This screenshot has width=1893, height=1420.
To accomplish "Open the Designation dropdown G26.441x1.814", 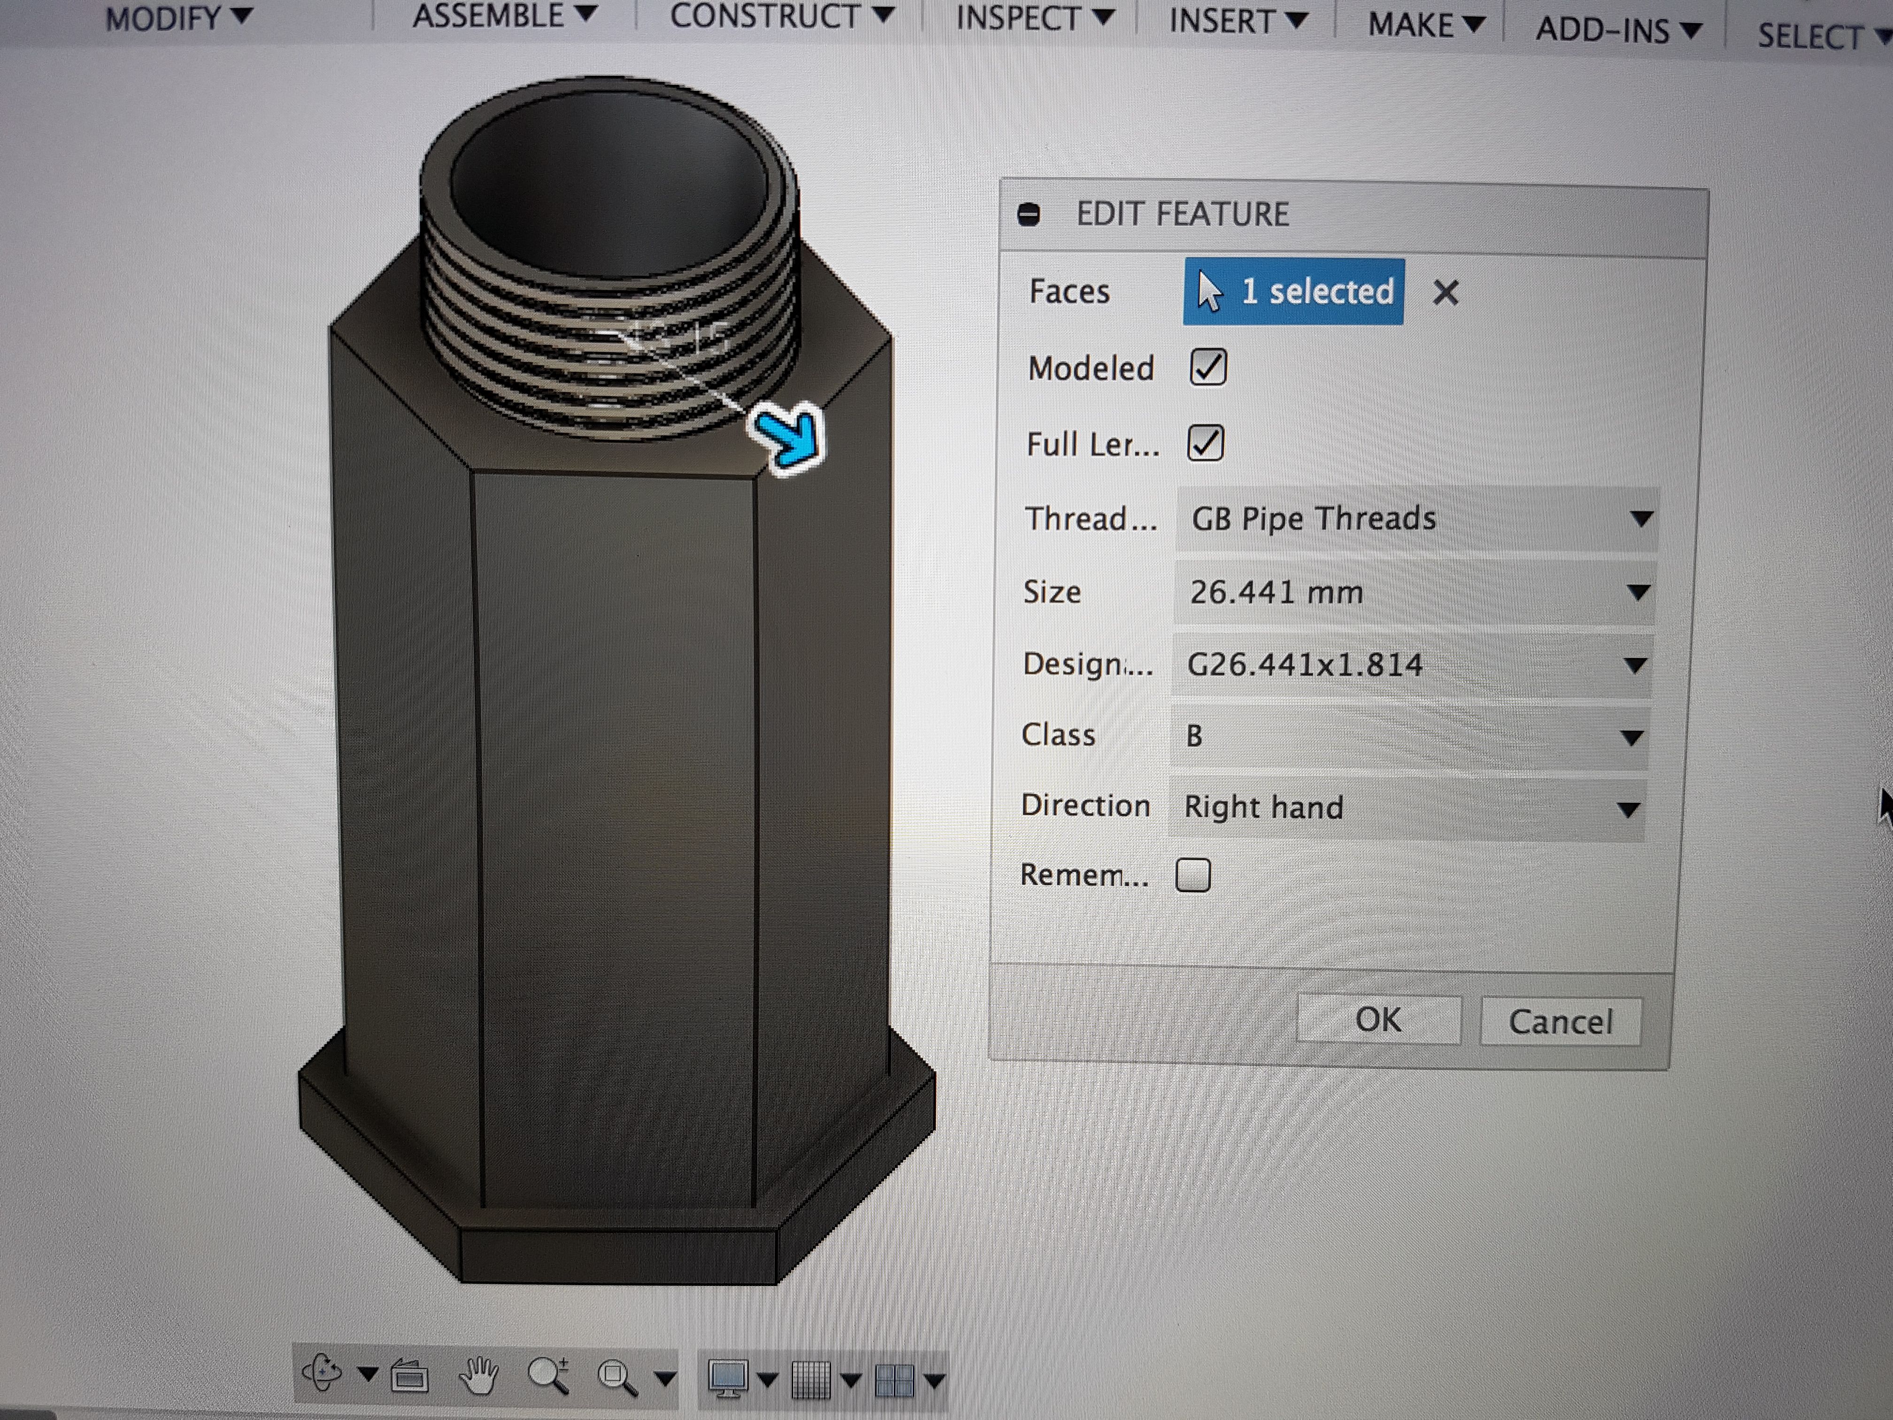I will coord(1412,665).
